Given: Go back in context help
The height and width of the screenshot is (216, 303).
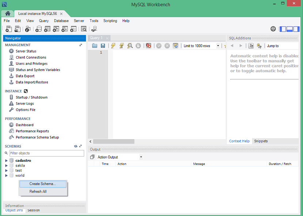Looking at the screenshot, I should point(232,46).
